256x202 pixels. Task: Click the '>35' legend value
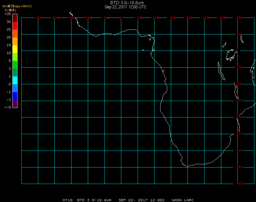coord(8,14)
